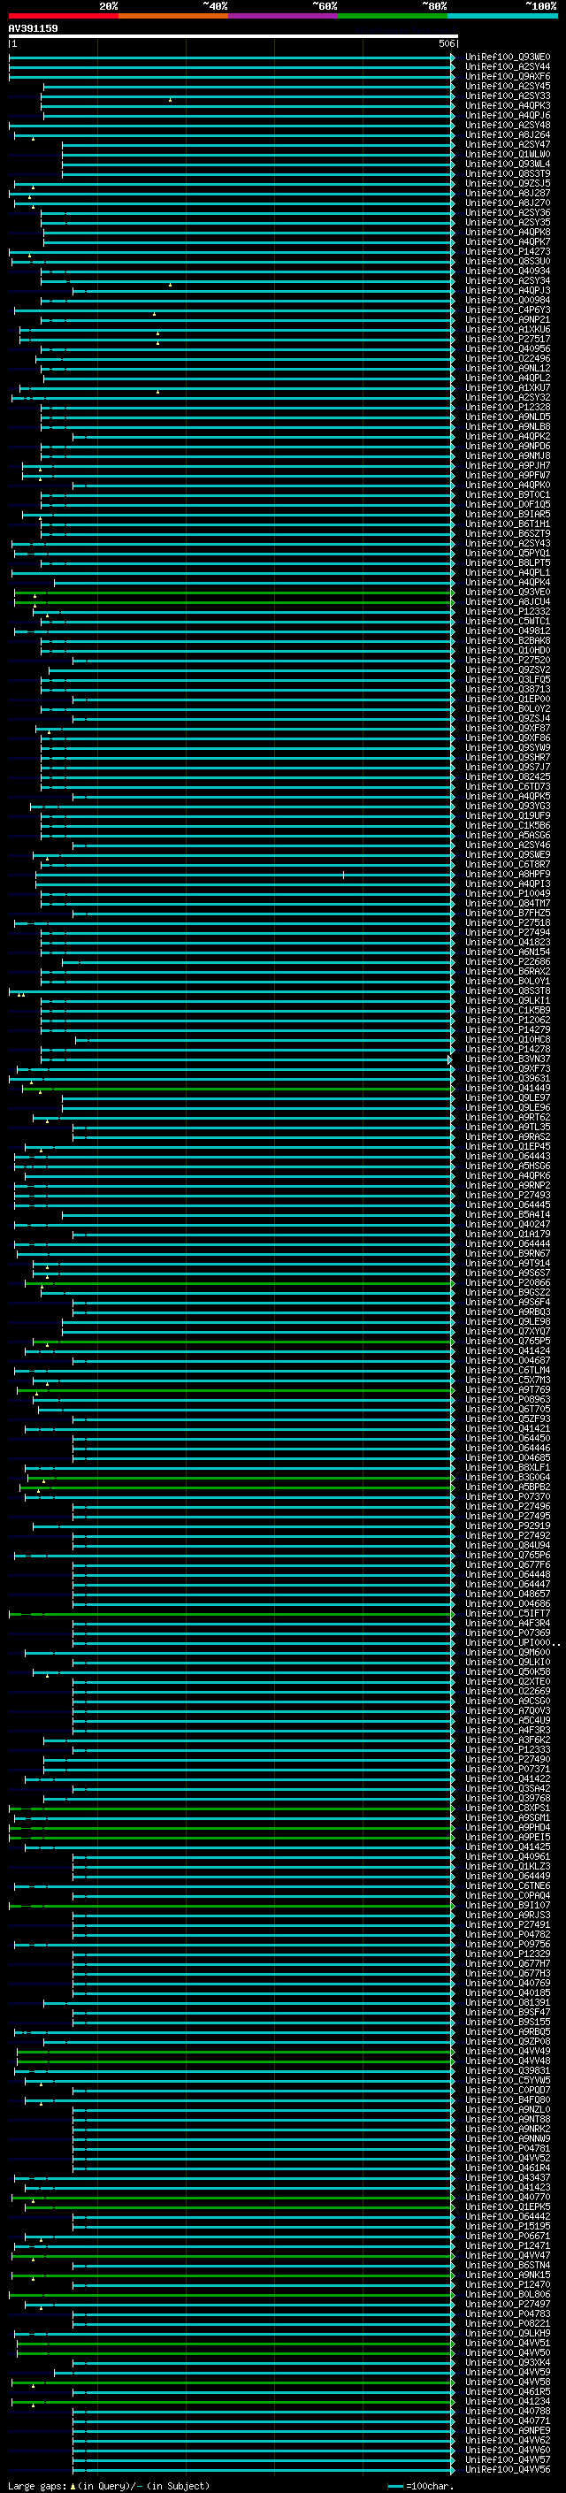
Task: Open hit UniRef100_A8J287
Action: click(508, 194)
